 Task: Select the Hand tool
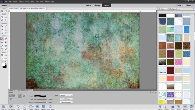coord(6,11)
